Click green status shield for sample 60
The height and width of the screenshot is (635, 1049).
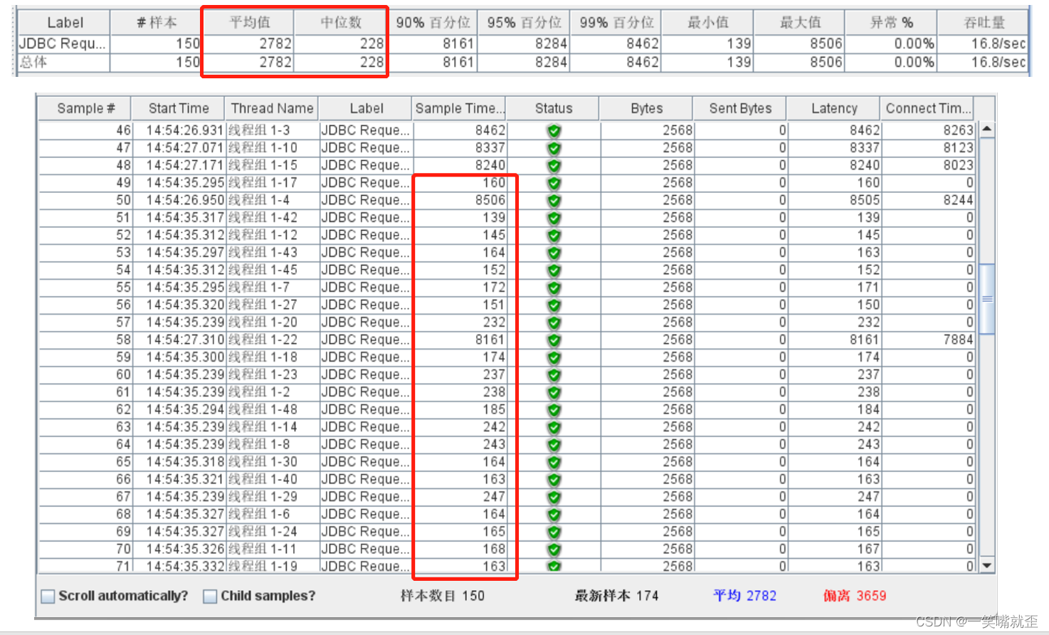tap(554, 375)
